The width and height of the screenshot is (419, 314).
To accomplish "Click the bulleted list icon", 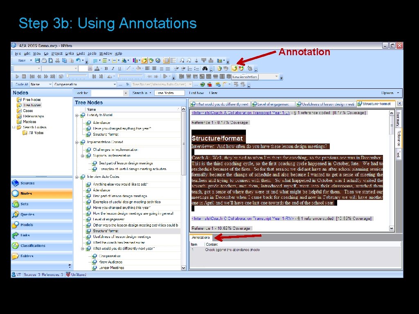I will click(x=190, y=69).
